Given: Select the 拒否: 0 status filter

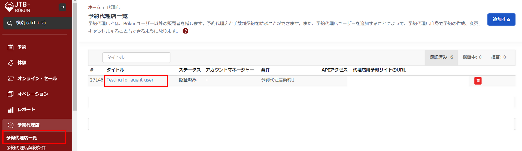Looking at the screenshot, I should pos(498,57).
